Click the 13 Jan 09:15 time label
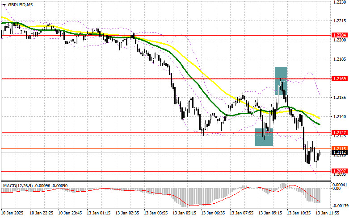Image resolution: width=349 pixels, height=218 pixels. point(270,213)
